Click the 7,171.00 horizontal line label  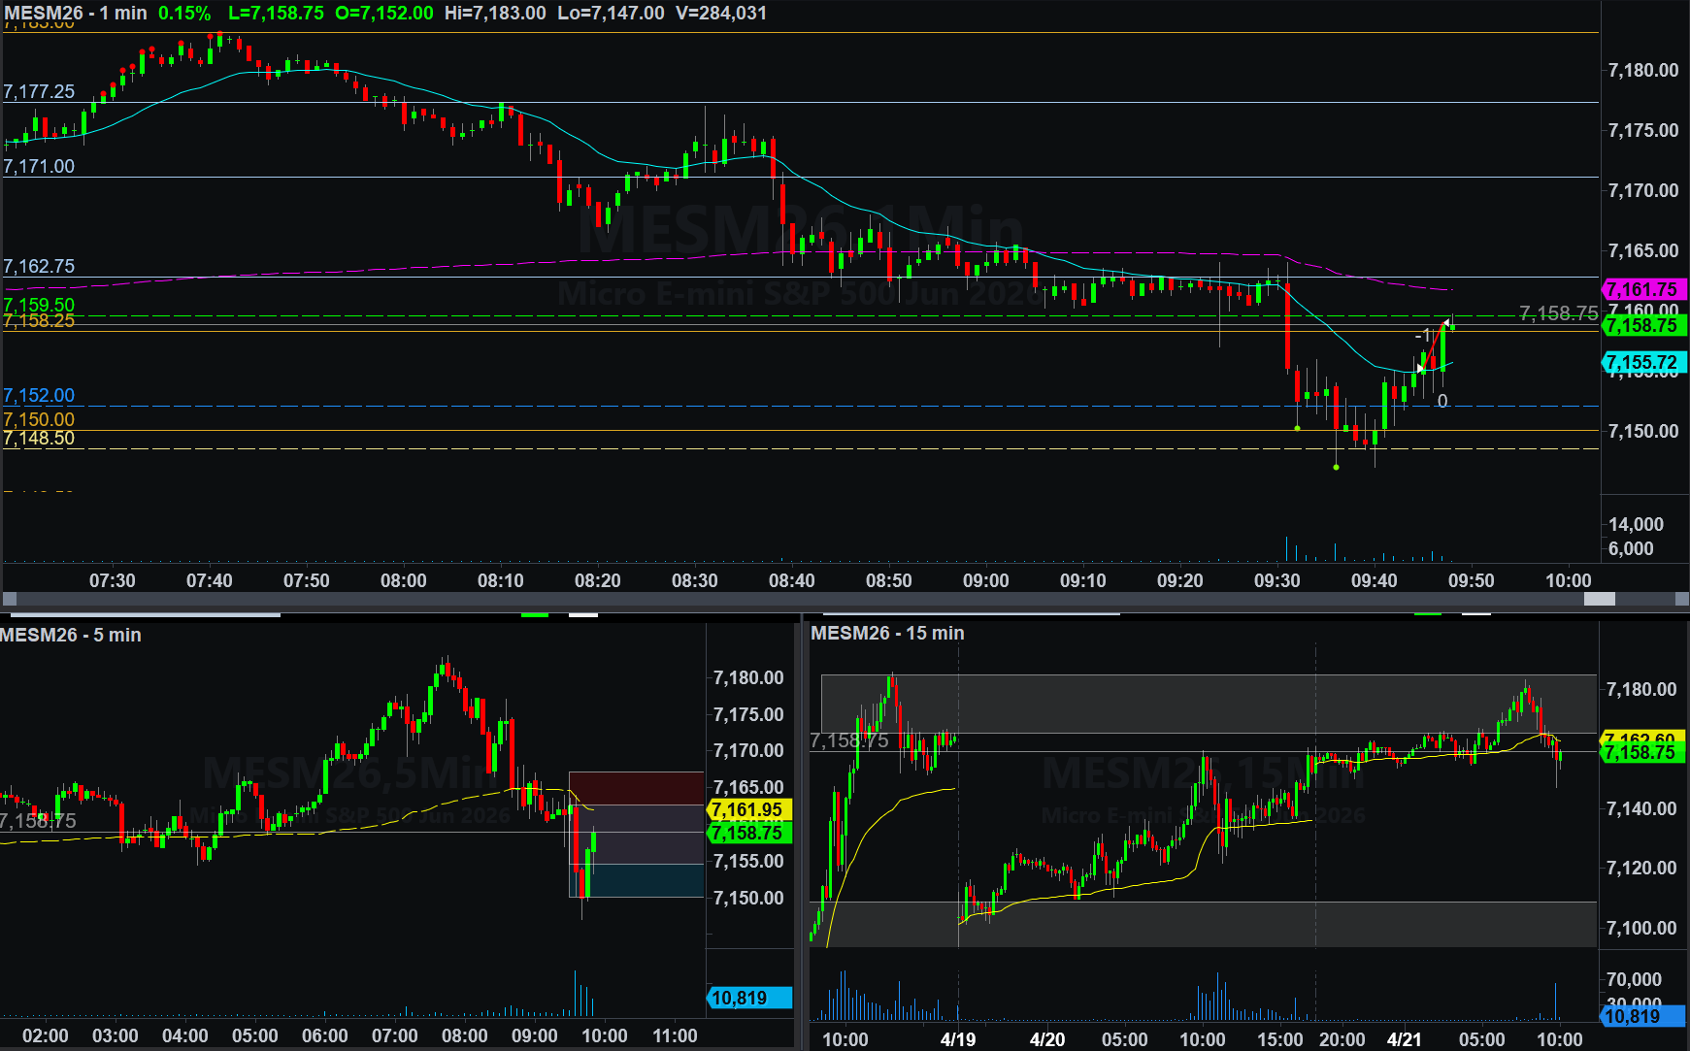point(39,166)
